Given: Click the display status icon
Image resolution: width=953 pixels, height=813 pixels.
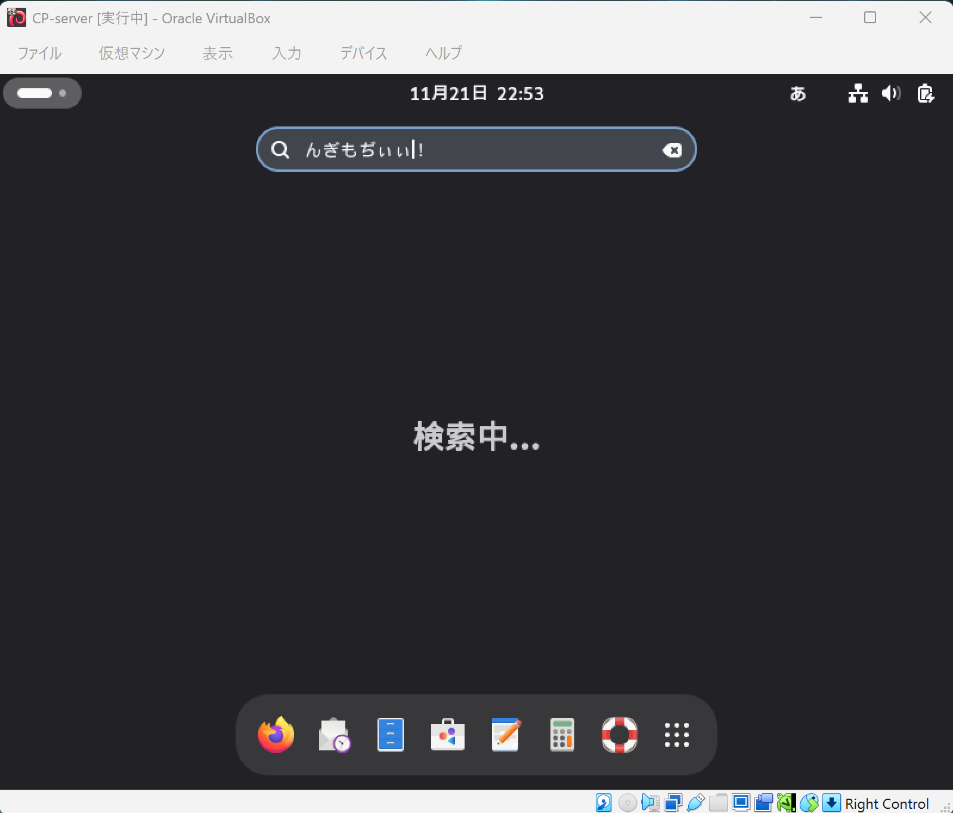Looking at the screenshot, I should click(741, 803).
